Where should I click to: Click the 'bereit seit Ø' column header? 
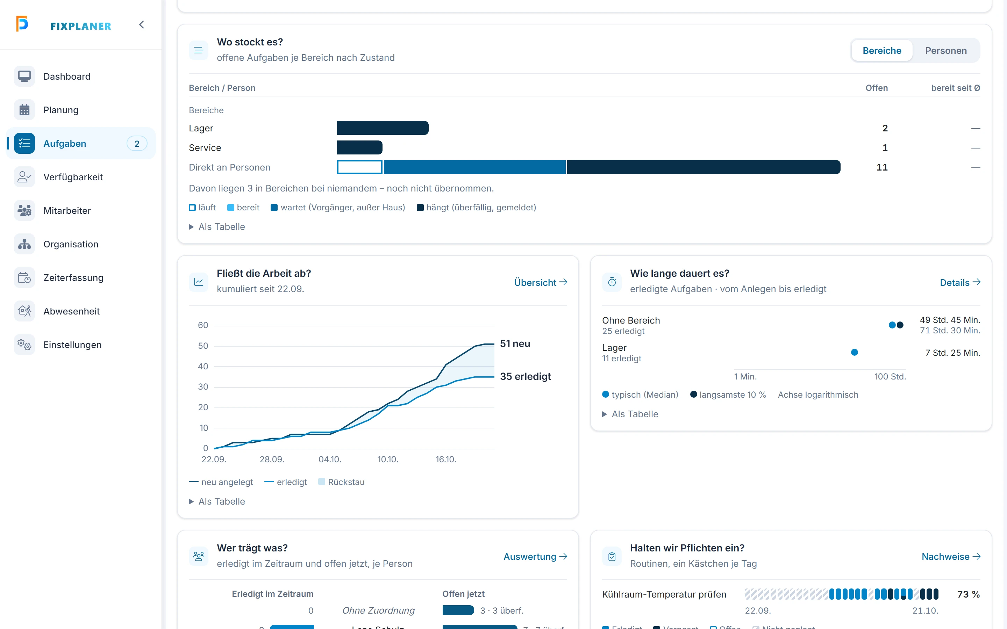(x=955, y=88)
